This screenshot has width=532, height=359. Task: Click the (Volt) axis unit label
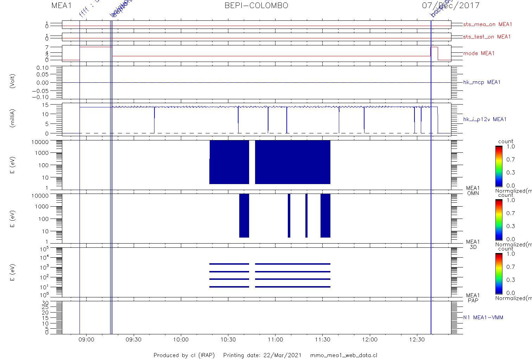(x=13, y=81)
